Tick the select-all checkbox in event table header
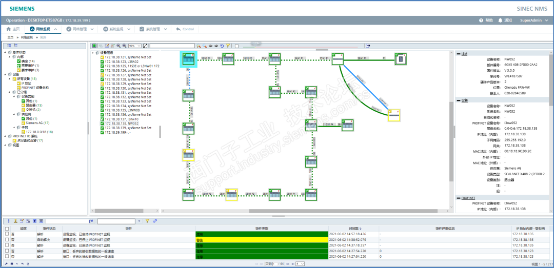554x268 pixels. (x=7, y=229)
